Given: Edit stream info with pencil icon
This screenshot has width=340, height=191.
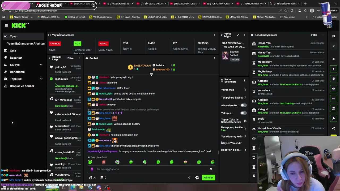Looking at the screenshot, I should tap(238, 35).
